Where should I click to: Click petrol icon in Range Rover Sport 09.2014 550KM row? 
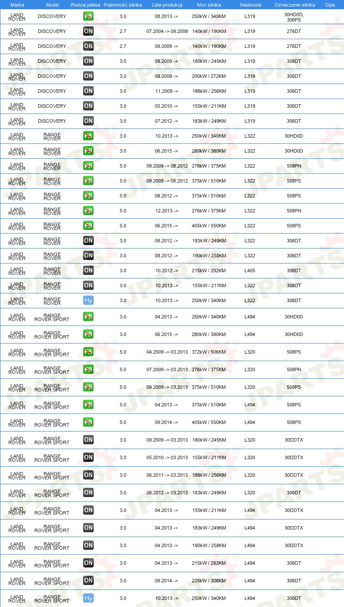(x=88, y=422)
